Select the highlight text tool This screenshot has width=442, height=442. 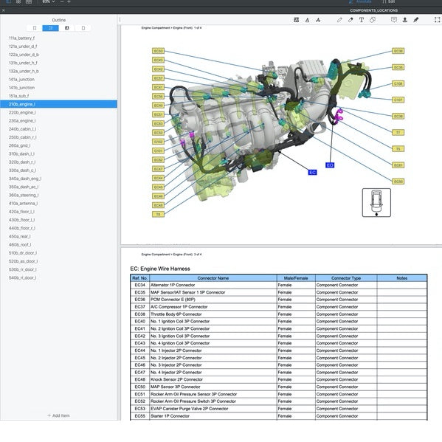[296, 20]
